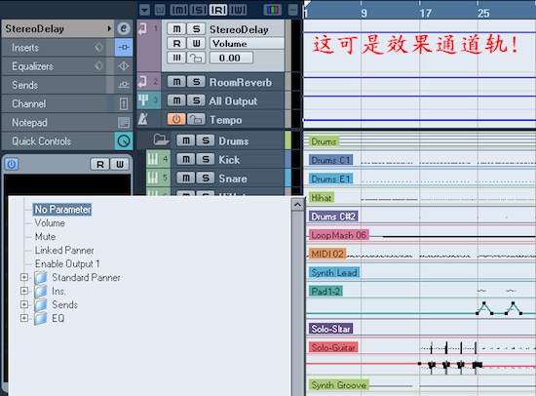Click quick controls Read button

99,164
